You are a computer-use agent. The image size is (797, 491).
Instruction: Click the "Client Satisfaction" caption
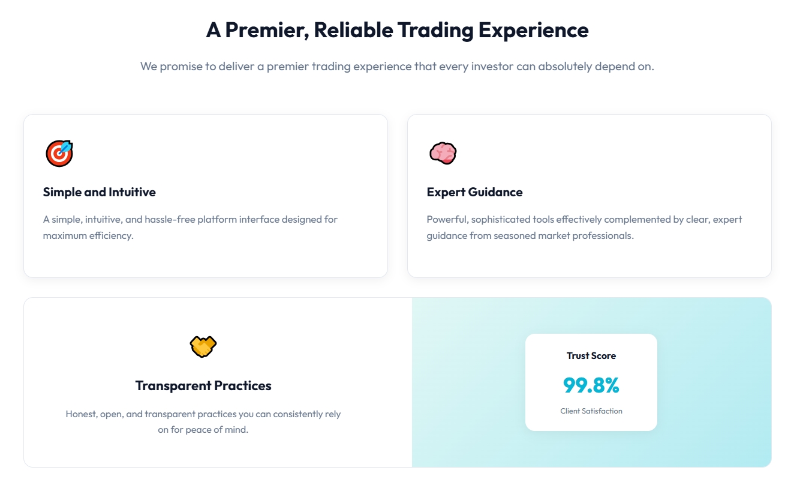(x=591, y=411)
